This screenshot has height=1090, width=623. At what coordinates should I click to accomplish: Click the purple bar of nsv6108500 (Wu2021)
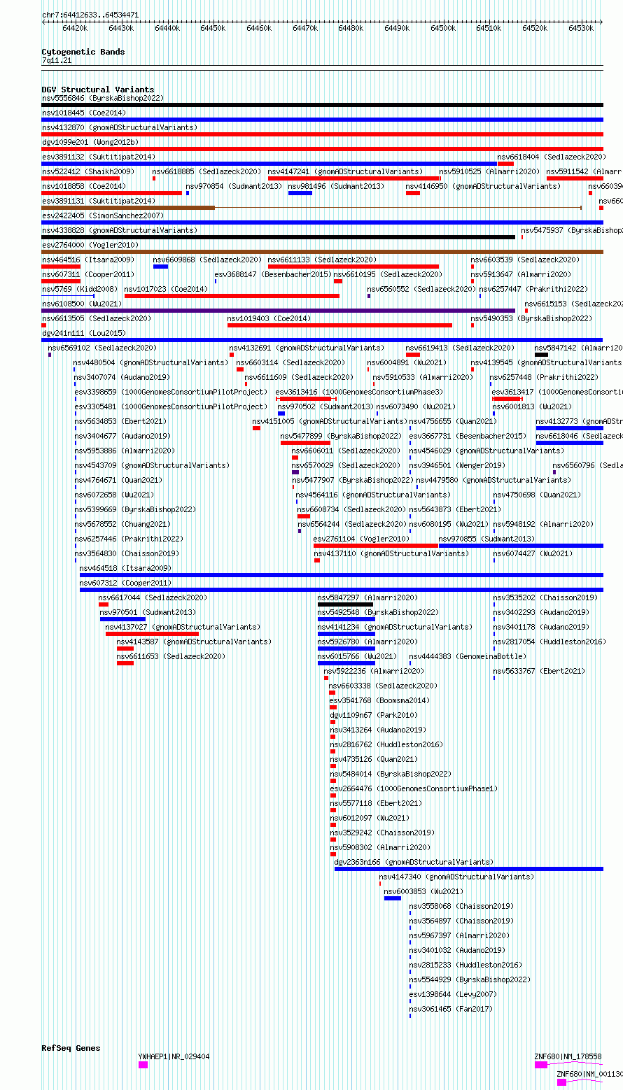coord(279,311)
